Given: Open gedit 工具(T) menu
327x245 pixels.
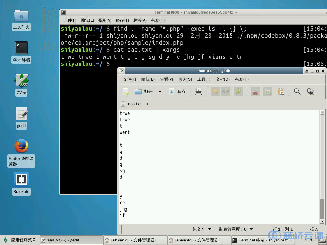Looking at the screenshot, I should click(204, 79).
